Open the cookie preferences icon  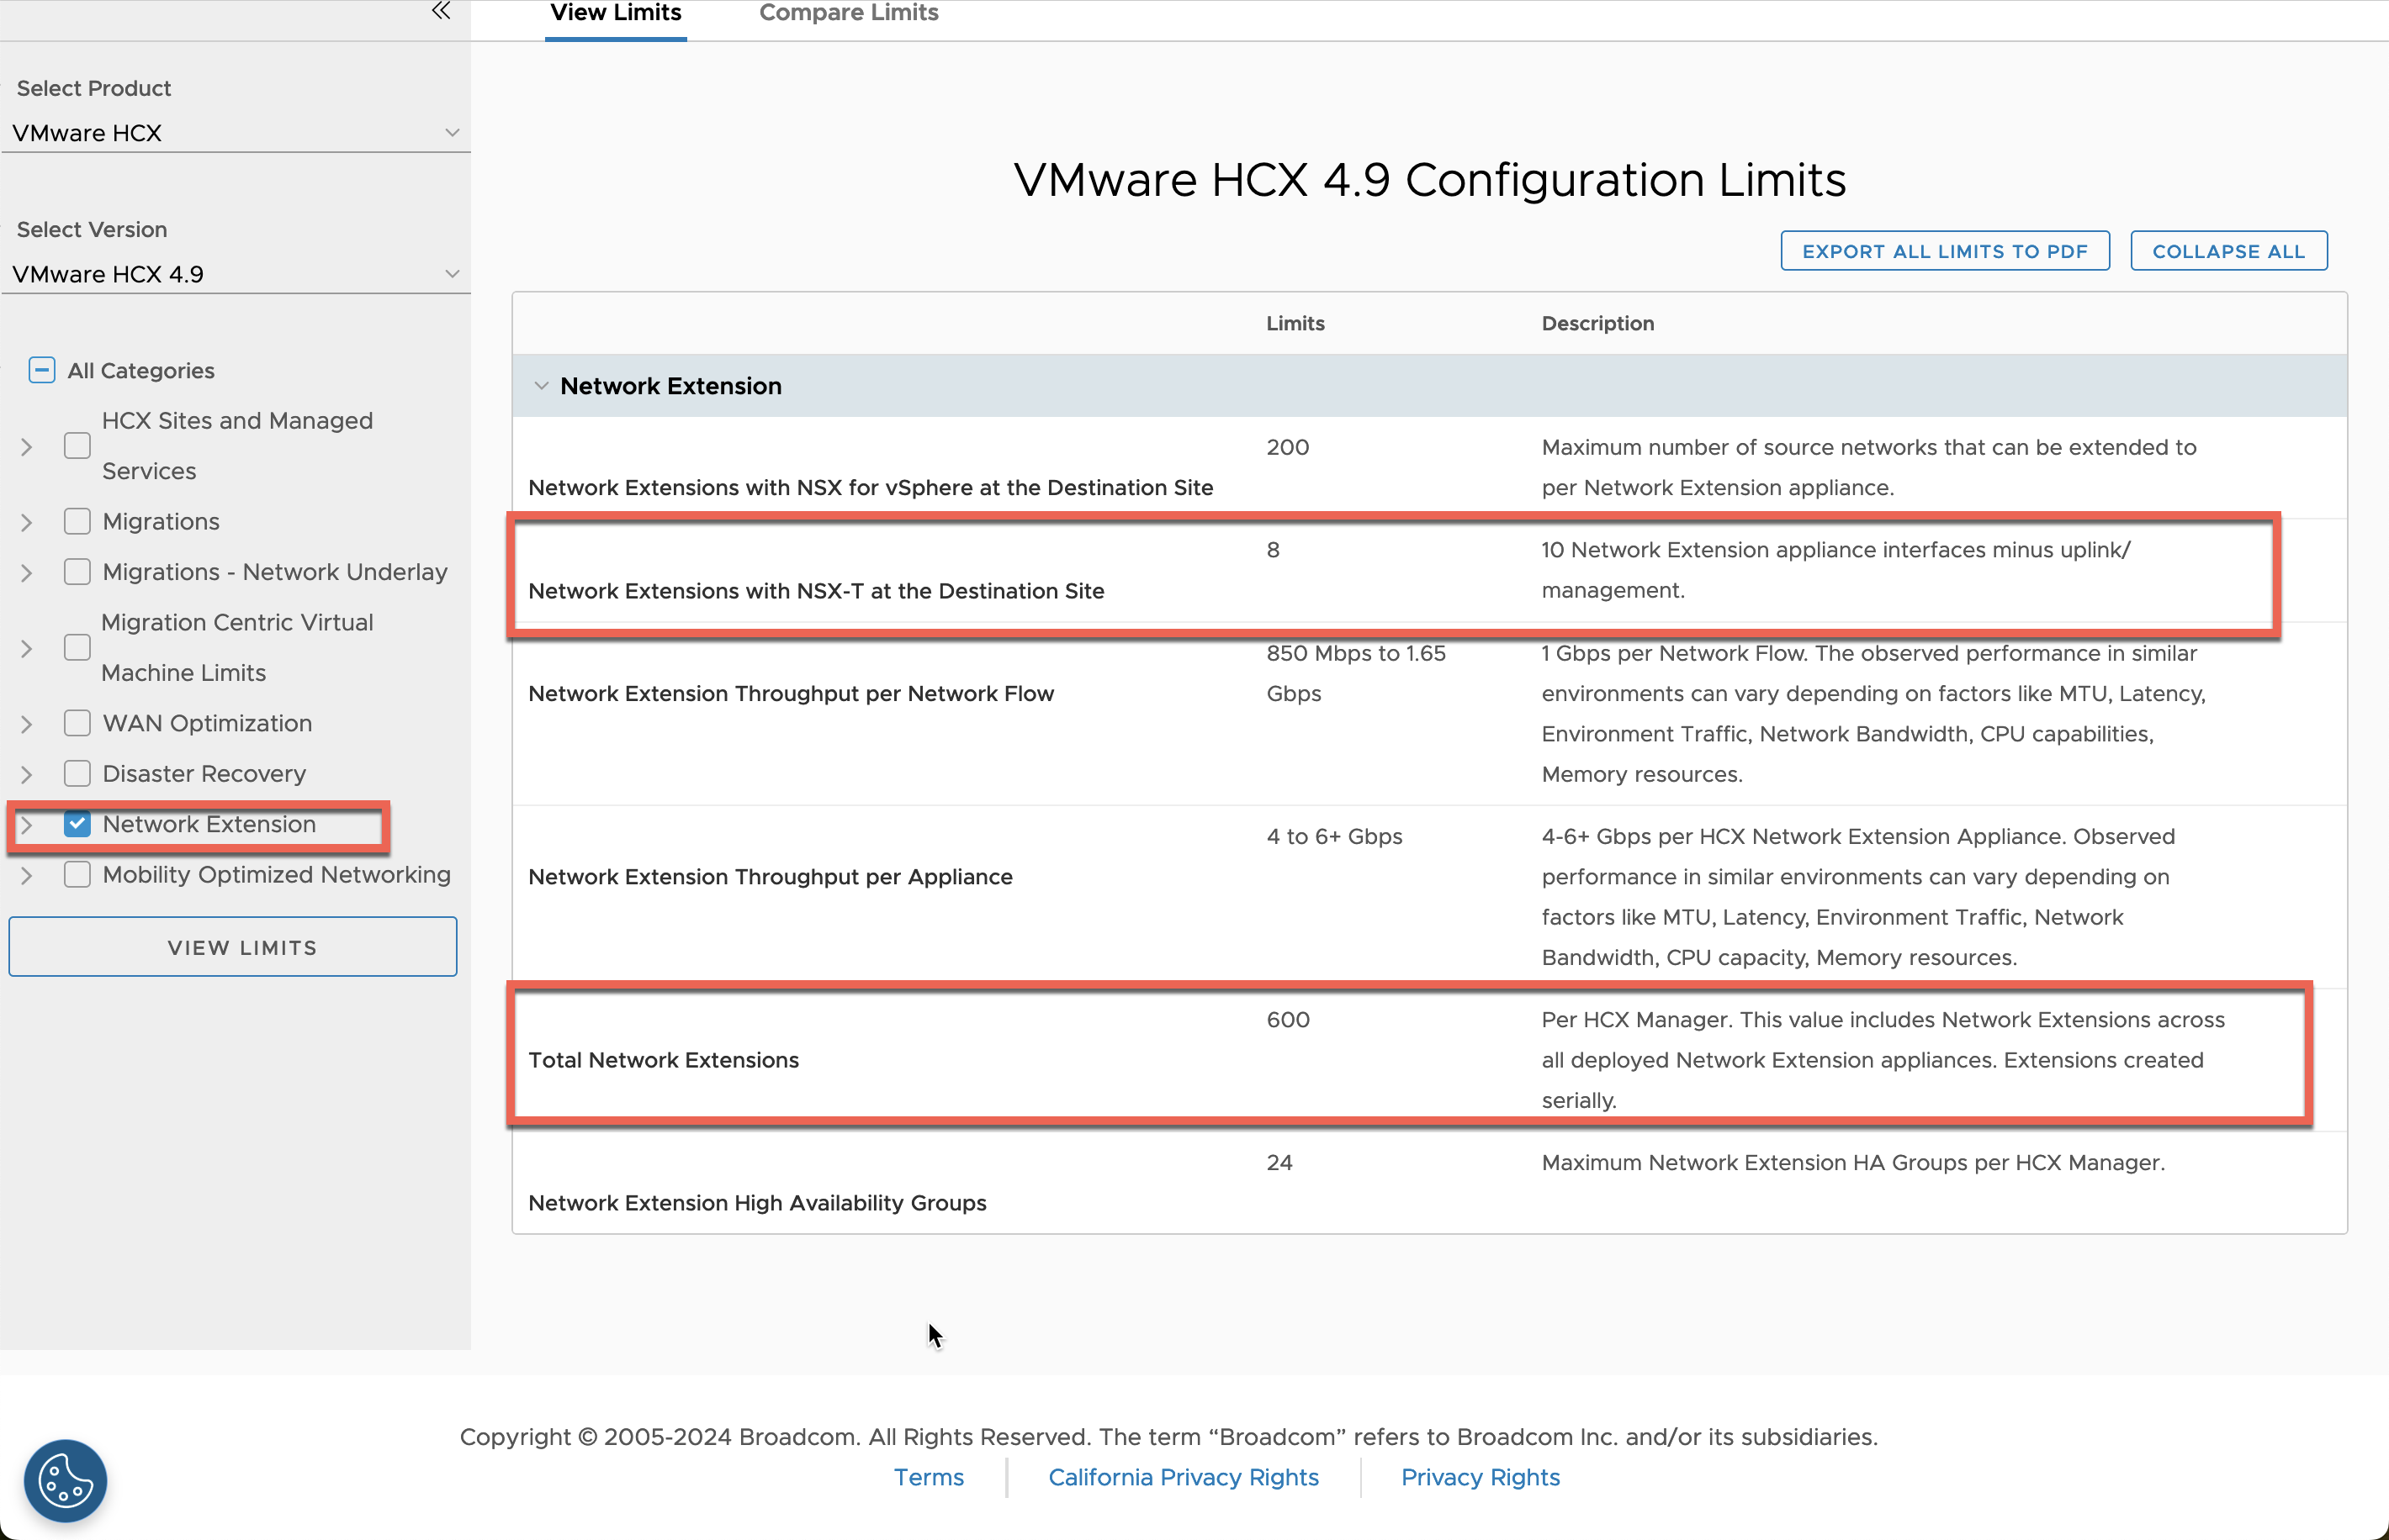point(64,1481)
